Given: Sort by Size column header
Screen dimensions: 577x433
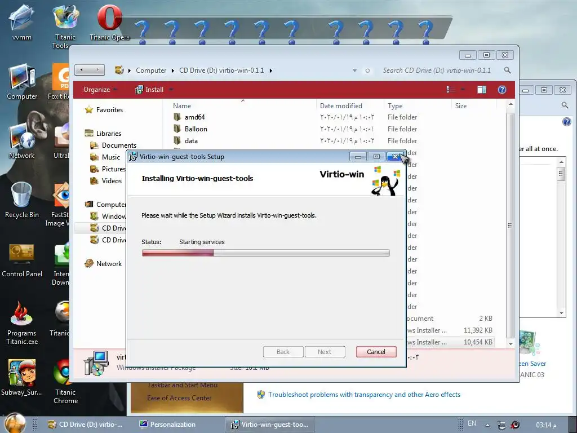Looking at the screenshot, I should point(474,105).
